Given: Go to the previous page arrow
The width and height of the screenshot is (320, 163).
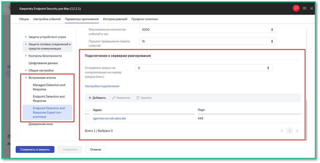Looking at the screenshot, I should 282,131.
